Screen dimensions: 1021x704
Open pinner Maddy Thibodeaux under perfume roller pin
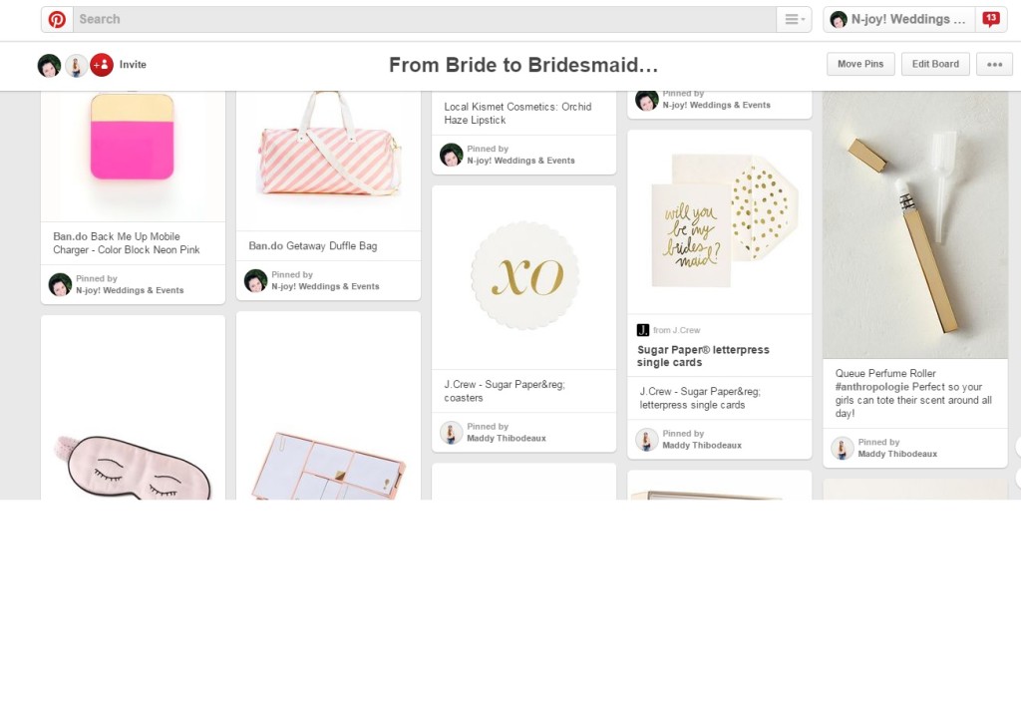point(897,454)
